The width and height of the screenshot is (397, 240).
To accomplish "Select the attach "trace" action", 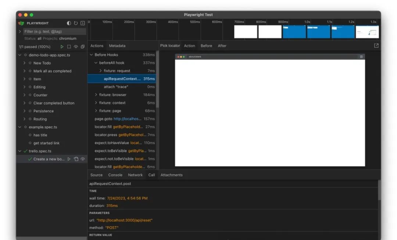I will 122,87.
